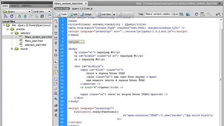Click Indent Code icon
224x126 pixels.
tap(56, 105)
